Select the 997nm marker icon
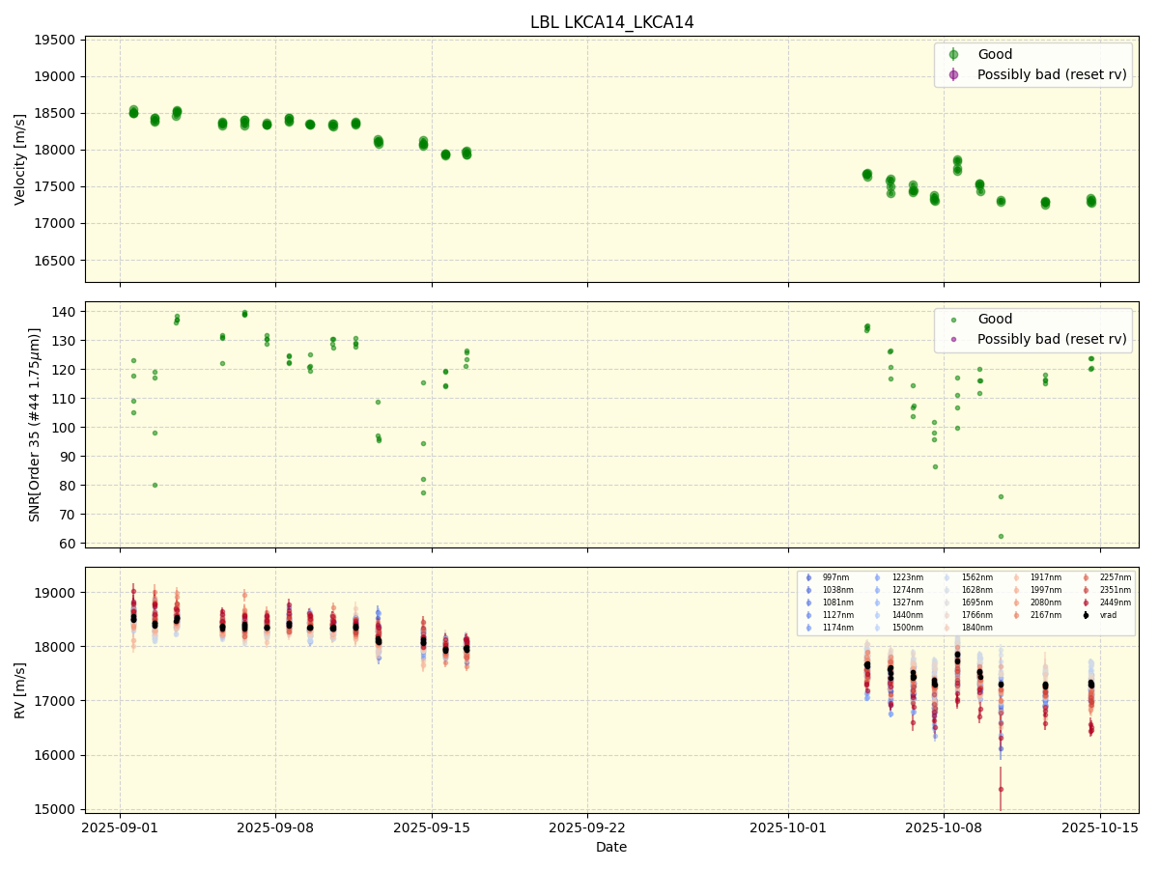 tap(808, 577)
